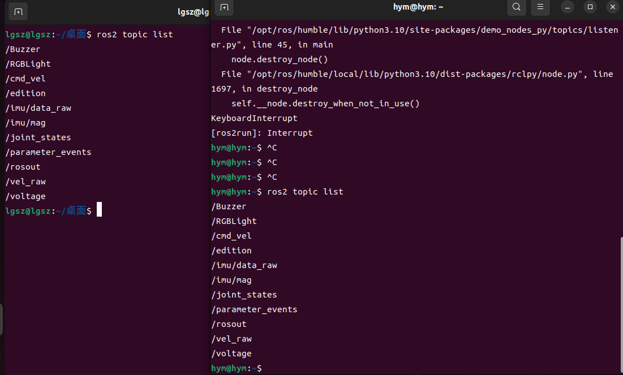Click /edition in hym terminal
This screenshot has height=375, width=623.
pyautogui.click(x=231, y=251)
